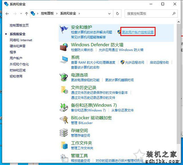The width and height of the screenshot is (183, 165).
Task: Click the File History folder icon
Action: click(64, 90)
